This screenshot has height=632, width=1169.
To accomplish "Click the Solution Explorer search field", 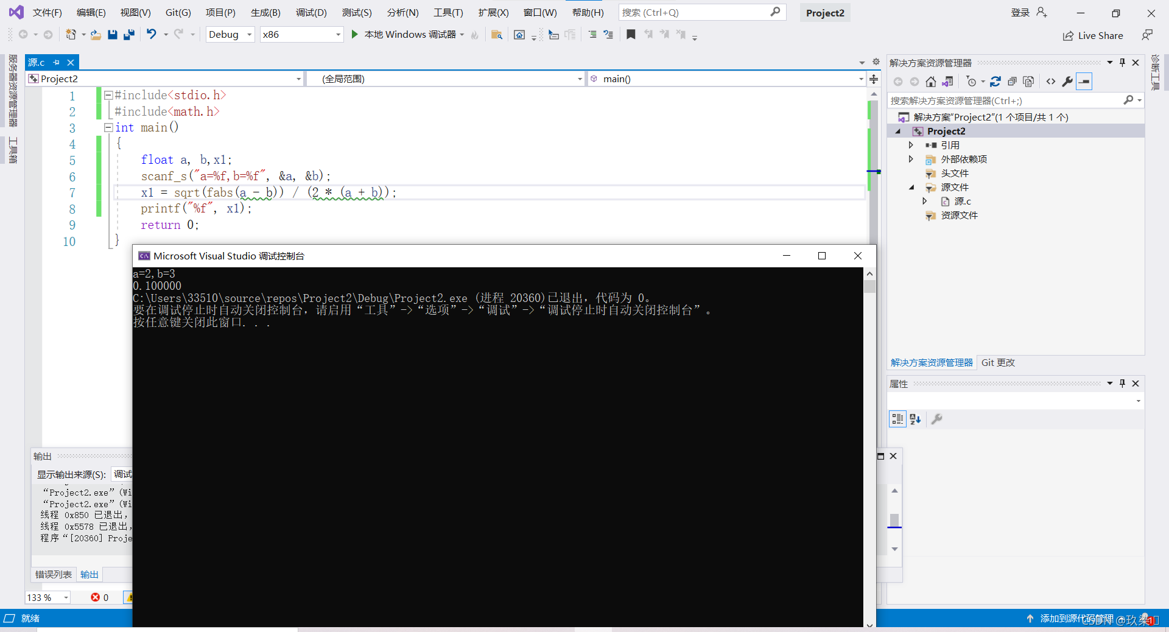I will point(1015,100).
